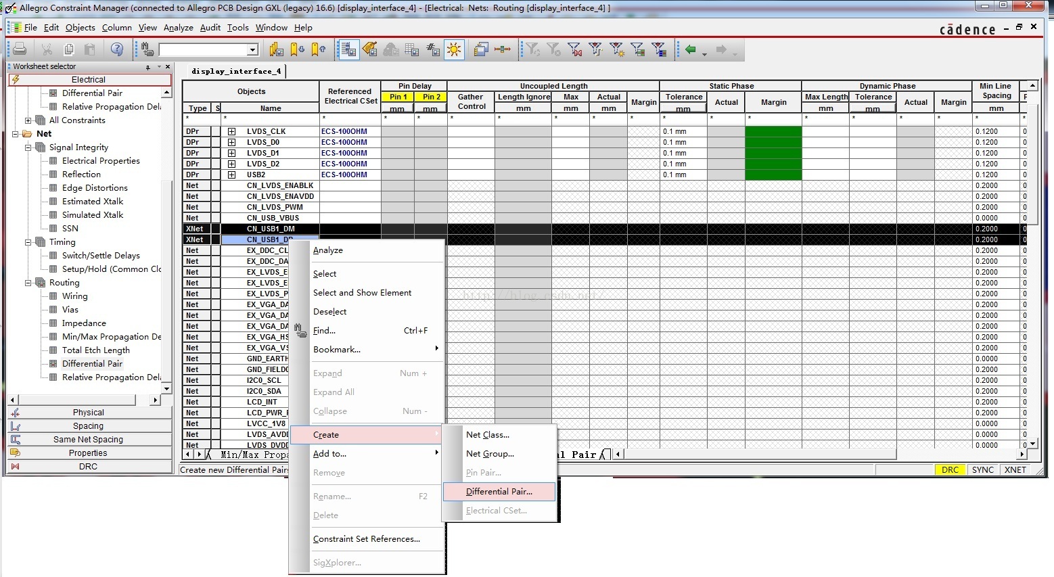Image resolution: width=1054 pixels, height=577 pixels.
Task: Select Impedance worksheet under Routing
Action: click(84, 323)
